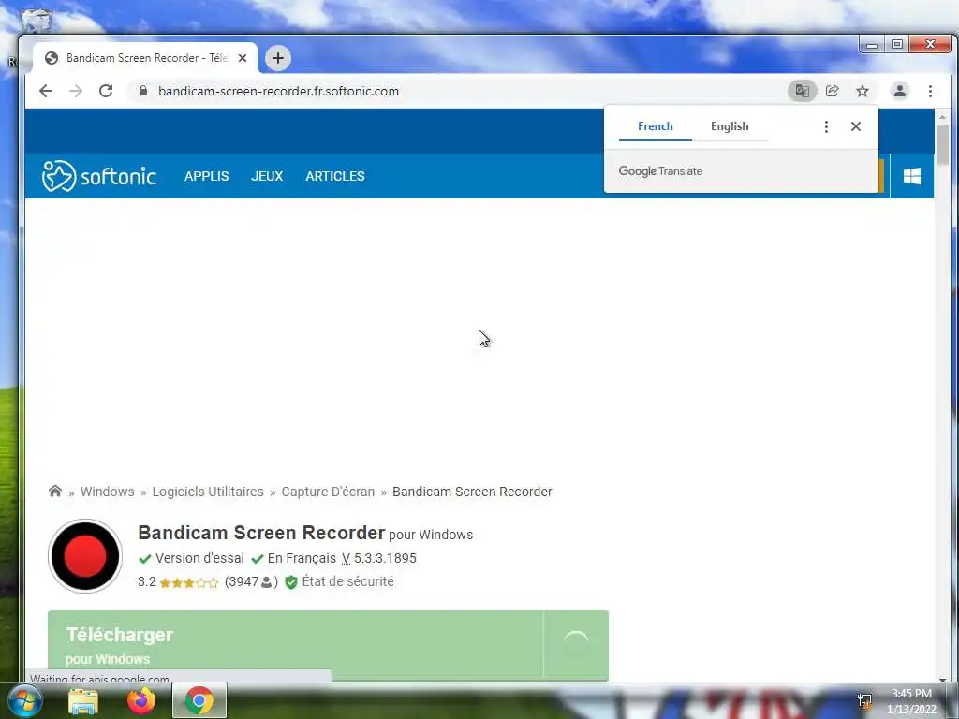Click the share page icon
This screenshot has height=719, width=959.
tap(832, 91)
